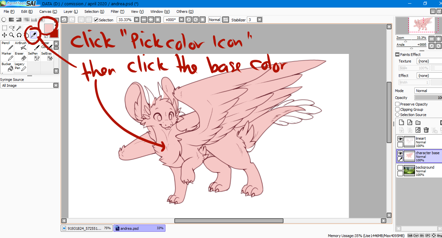Open the rotation angle dropdown
This screenshot has height=238, width=442.
(182, 20)
